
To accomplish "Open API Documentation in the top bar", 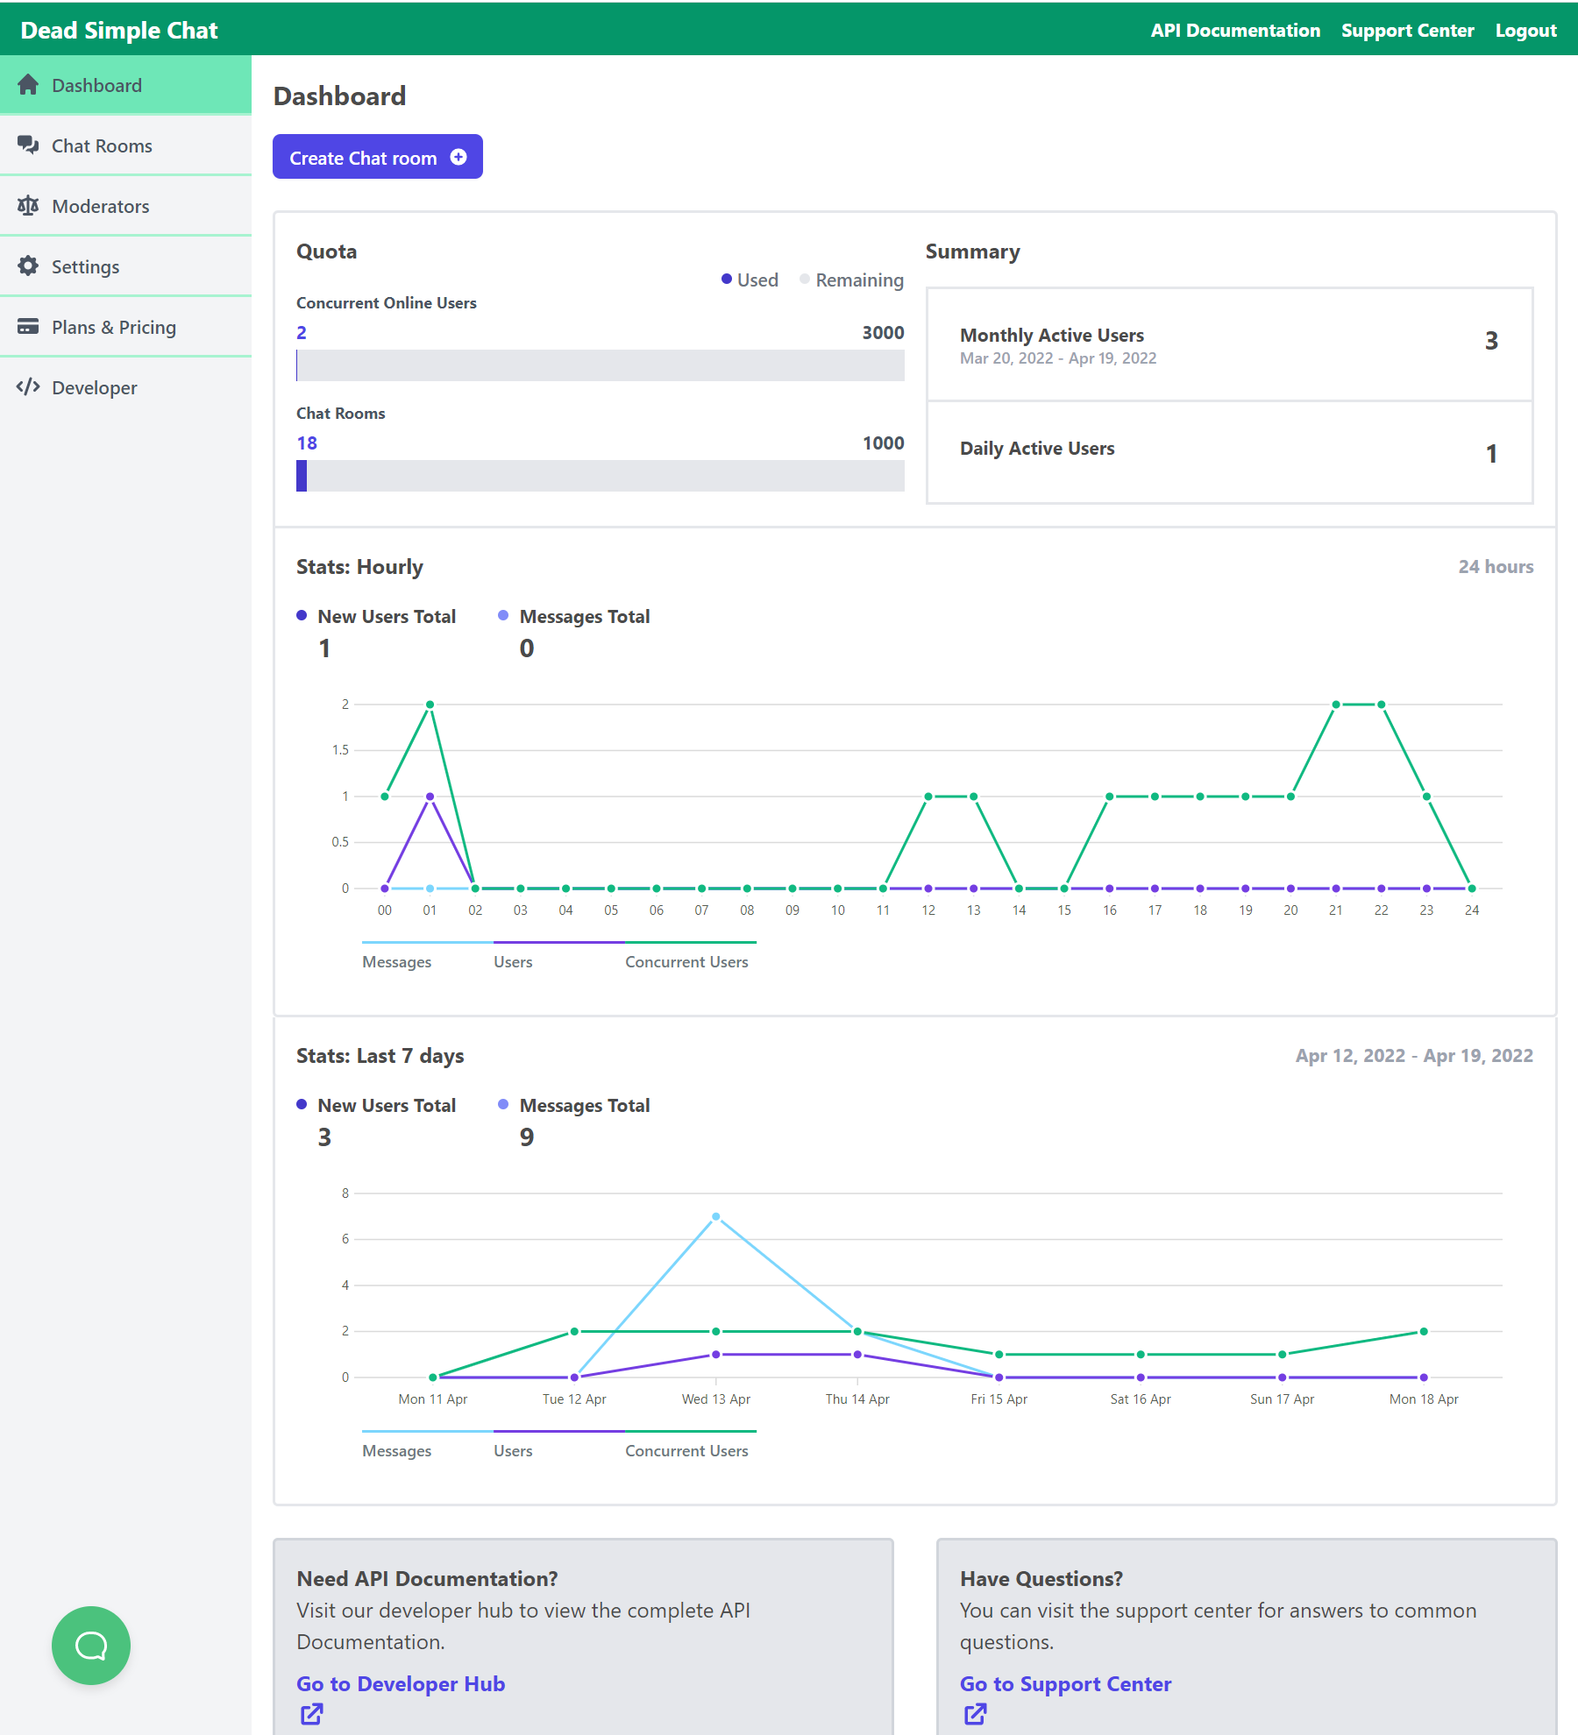I will pyautogui.click(x=1235, y=31).
